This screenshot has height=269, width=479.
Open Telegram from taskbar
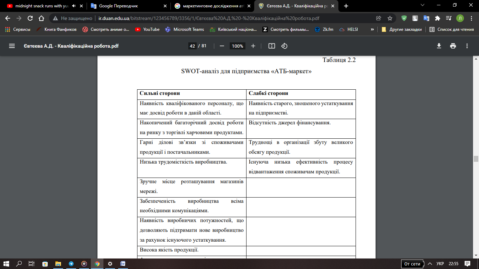(x=71, y=264)
